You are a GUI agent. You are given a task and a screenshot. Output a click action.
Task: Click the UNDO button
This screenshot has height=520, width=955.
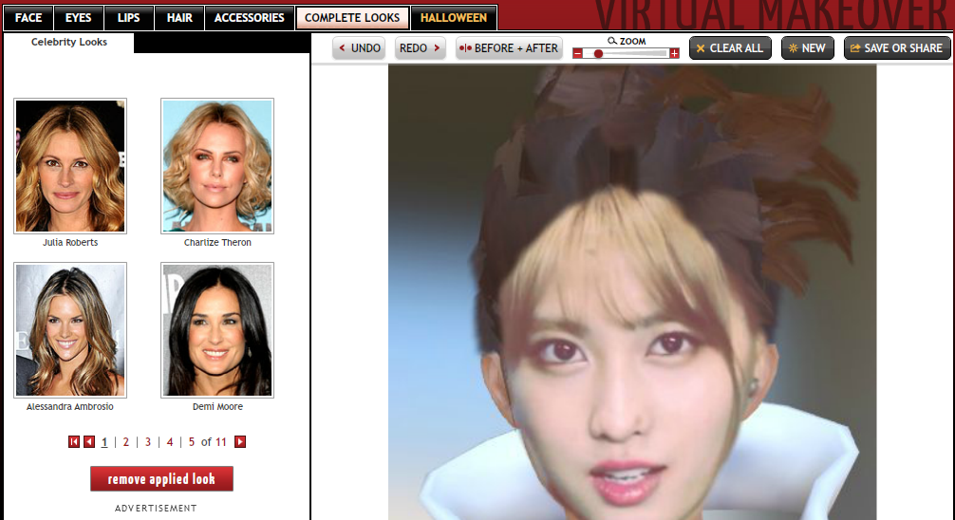pos(360,48)
